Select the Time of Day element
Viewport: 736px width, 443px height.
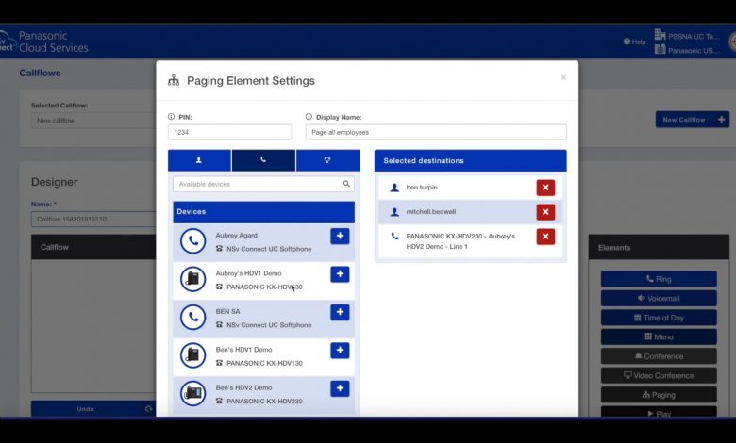[x=659, y=318]
